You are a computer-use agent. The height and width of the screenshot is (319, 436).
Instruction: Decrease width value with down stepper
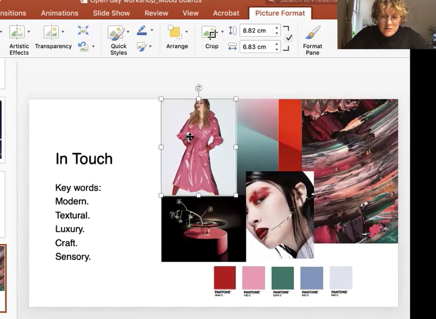pos(277,49)
